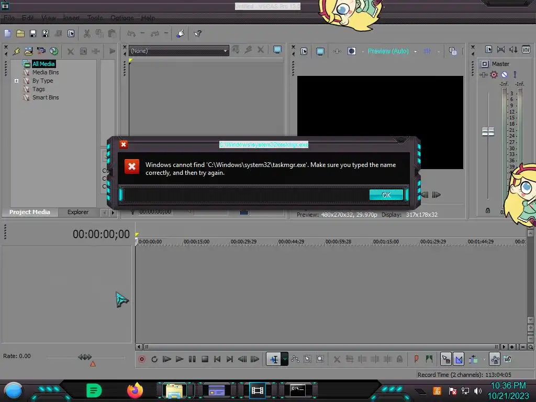Toggle Master bus Mute icon
The height and width of the screenshot is (402, 536).
(x=504, y=74)
